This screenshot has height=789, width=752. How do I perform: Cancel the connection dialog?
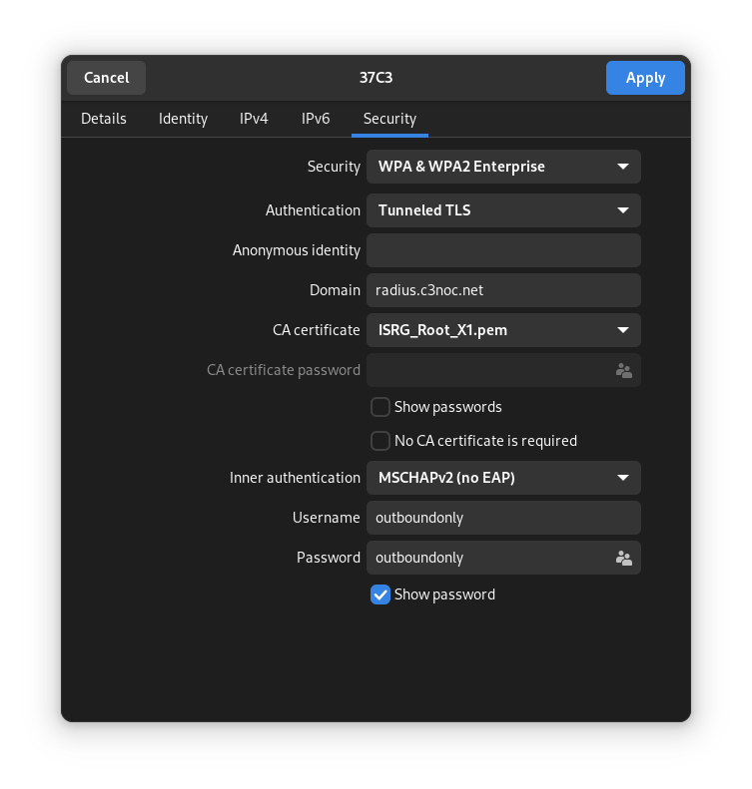[x=106, y=78]
